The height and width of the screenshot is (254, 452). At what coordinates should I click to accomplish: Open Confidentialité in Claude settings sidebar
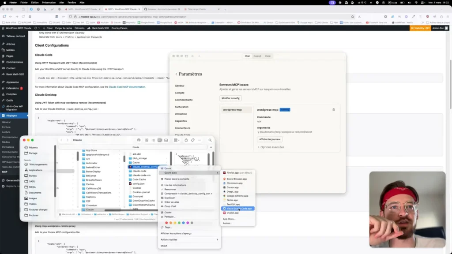click(184, 100)
